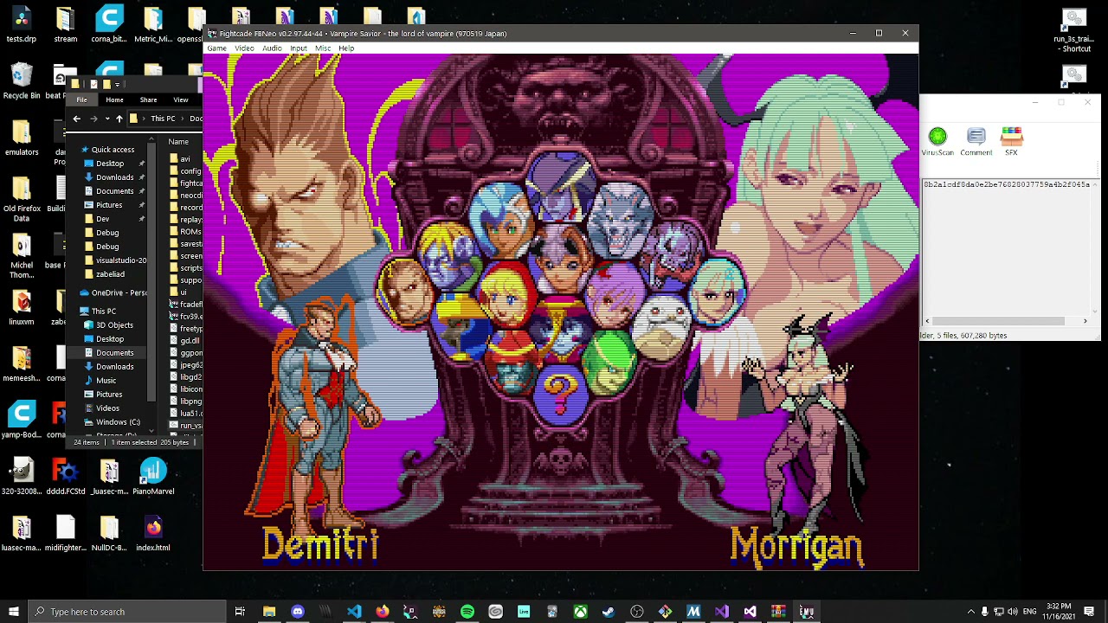Click the ENG language indicator

(1029, 612)
